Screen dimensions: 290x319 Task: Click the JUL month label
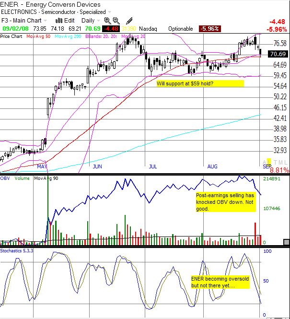click(153, 166)
